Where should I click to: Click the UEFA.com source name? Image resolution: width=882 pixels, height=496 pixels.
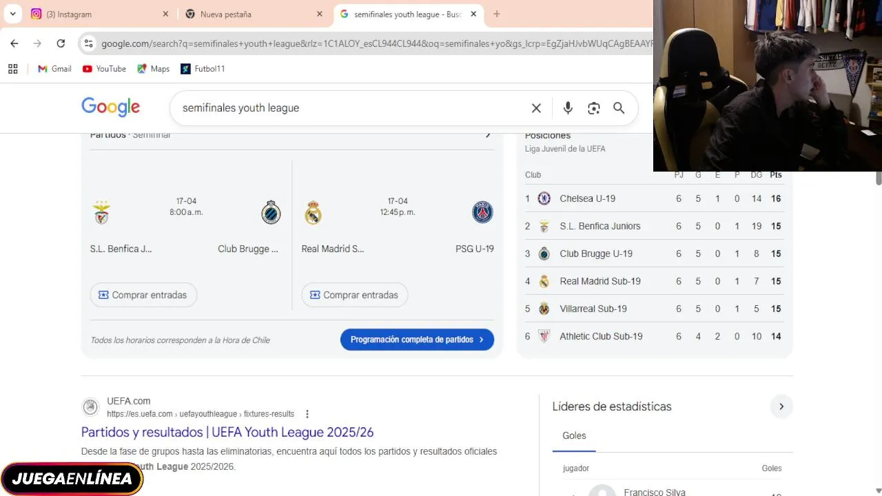point(129,401)
